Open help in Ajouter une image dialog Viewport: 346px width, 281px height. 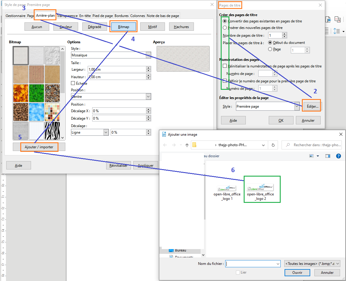click(x=338, y=156)
